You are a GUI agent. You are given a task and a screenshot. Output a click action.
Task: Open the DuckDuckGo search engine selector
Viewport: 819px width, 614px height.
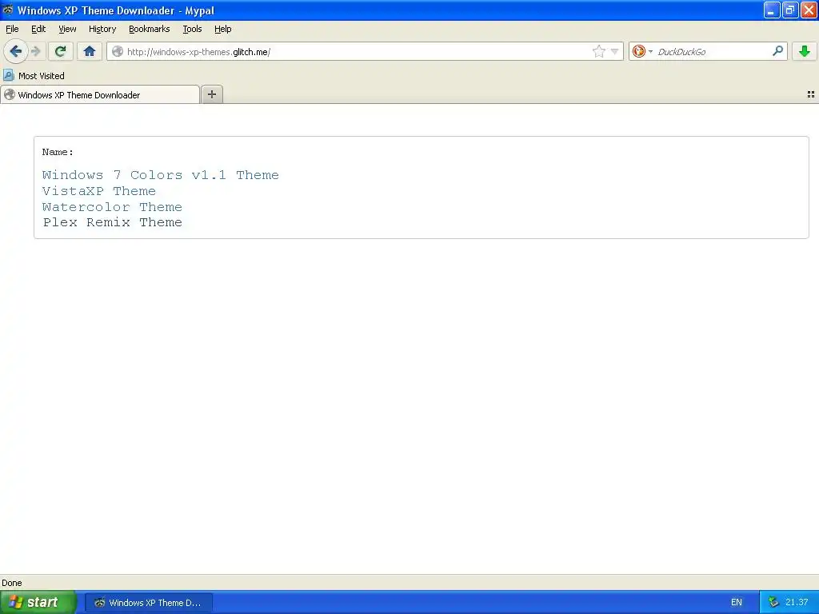point(642,51)
